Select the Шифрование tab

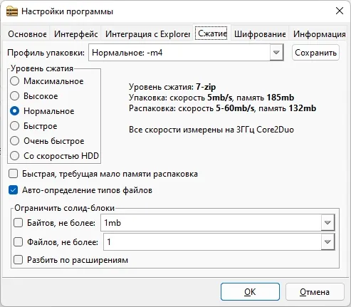260,34
